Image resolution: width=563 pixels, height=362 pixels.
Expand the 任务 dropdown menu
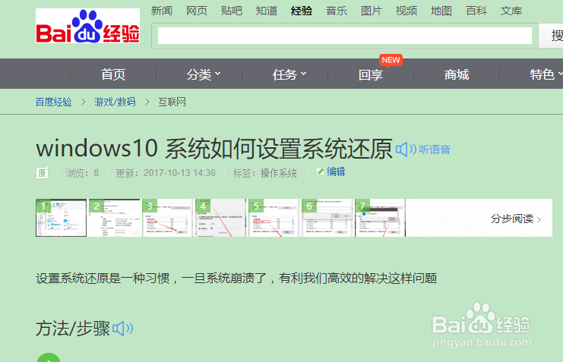[x=289, y=74]
